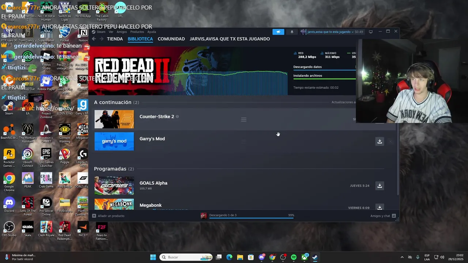Viewport: 468px width, 263px height.
Task: Open Poly Bridge desktop shortcut
Action: (65, 180)
